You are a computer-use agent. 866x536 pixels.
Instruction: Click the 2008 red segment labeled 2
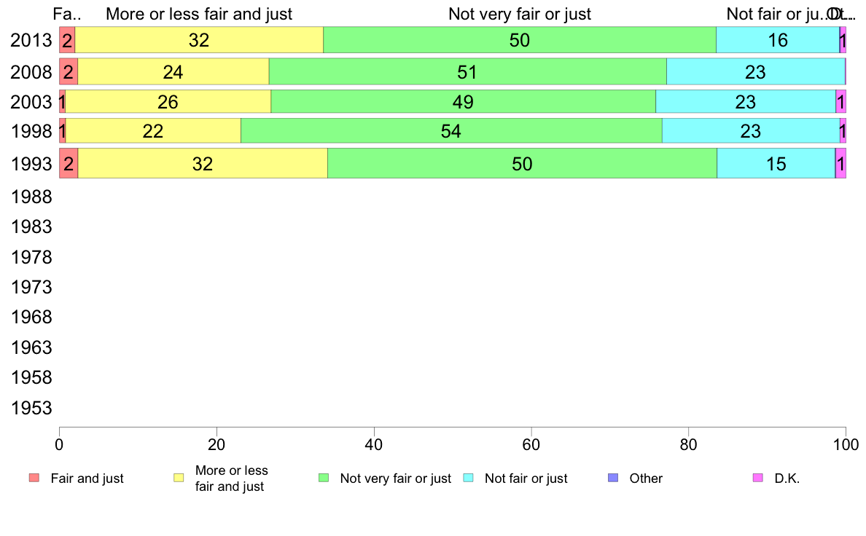tap(69, 72)
